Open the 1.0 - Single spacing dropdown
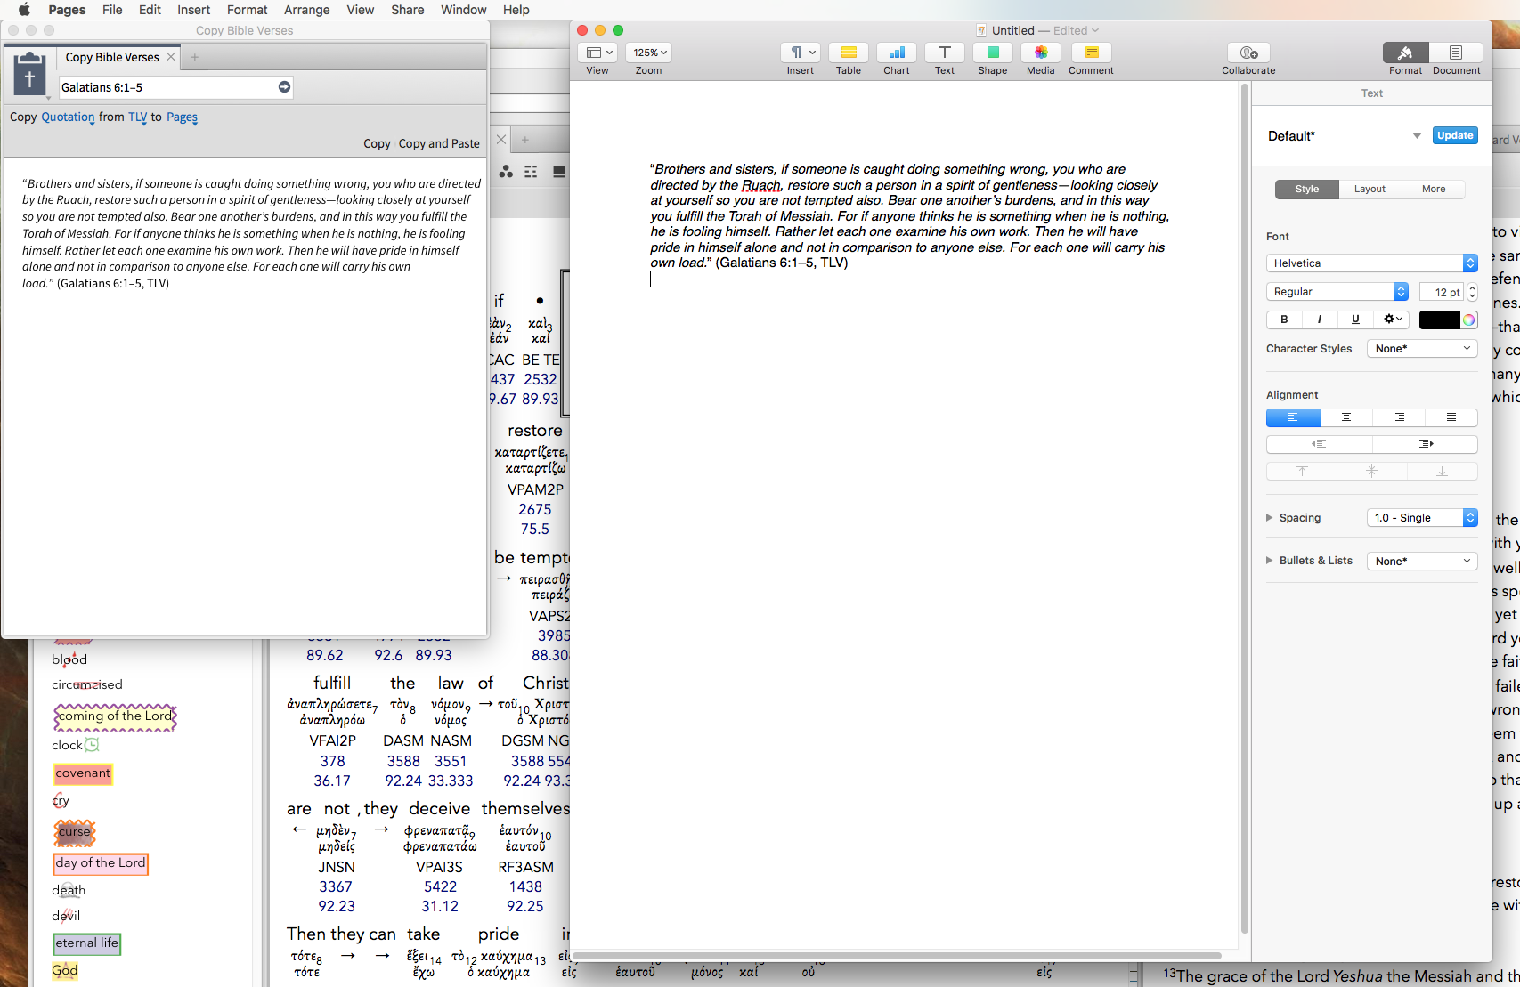Viewport: 1520px width, 987px height. [1422, 518]
